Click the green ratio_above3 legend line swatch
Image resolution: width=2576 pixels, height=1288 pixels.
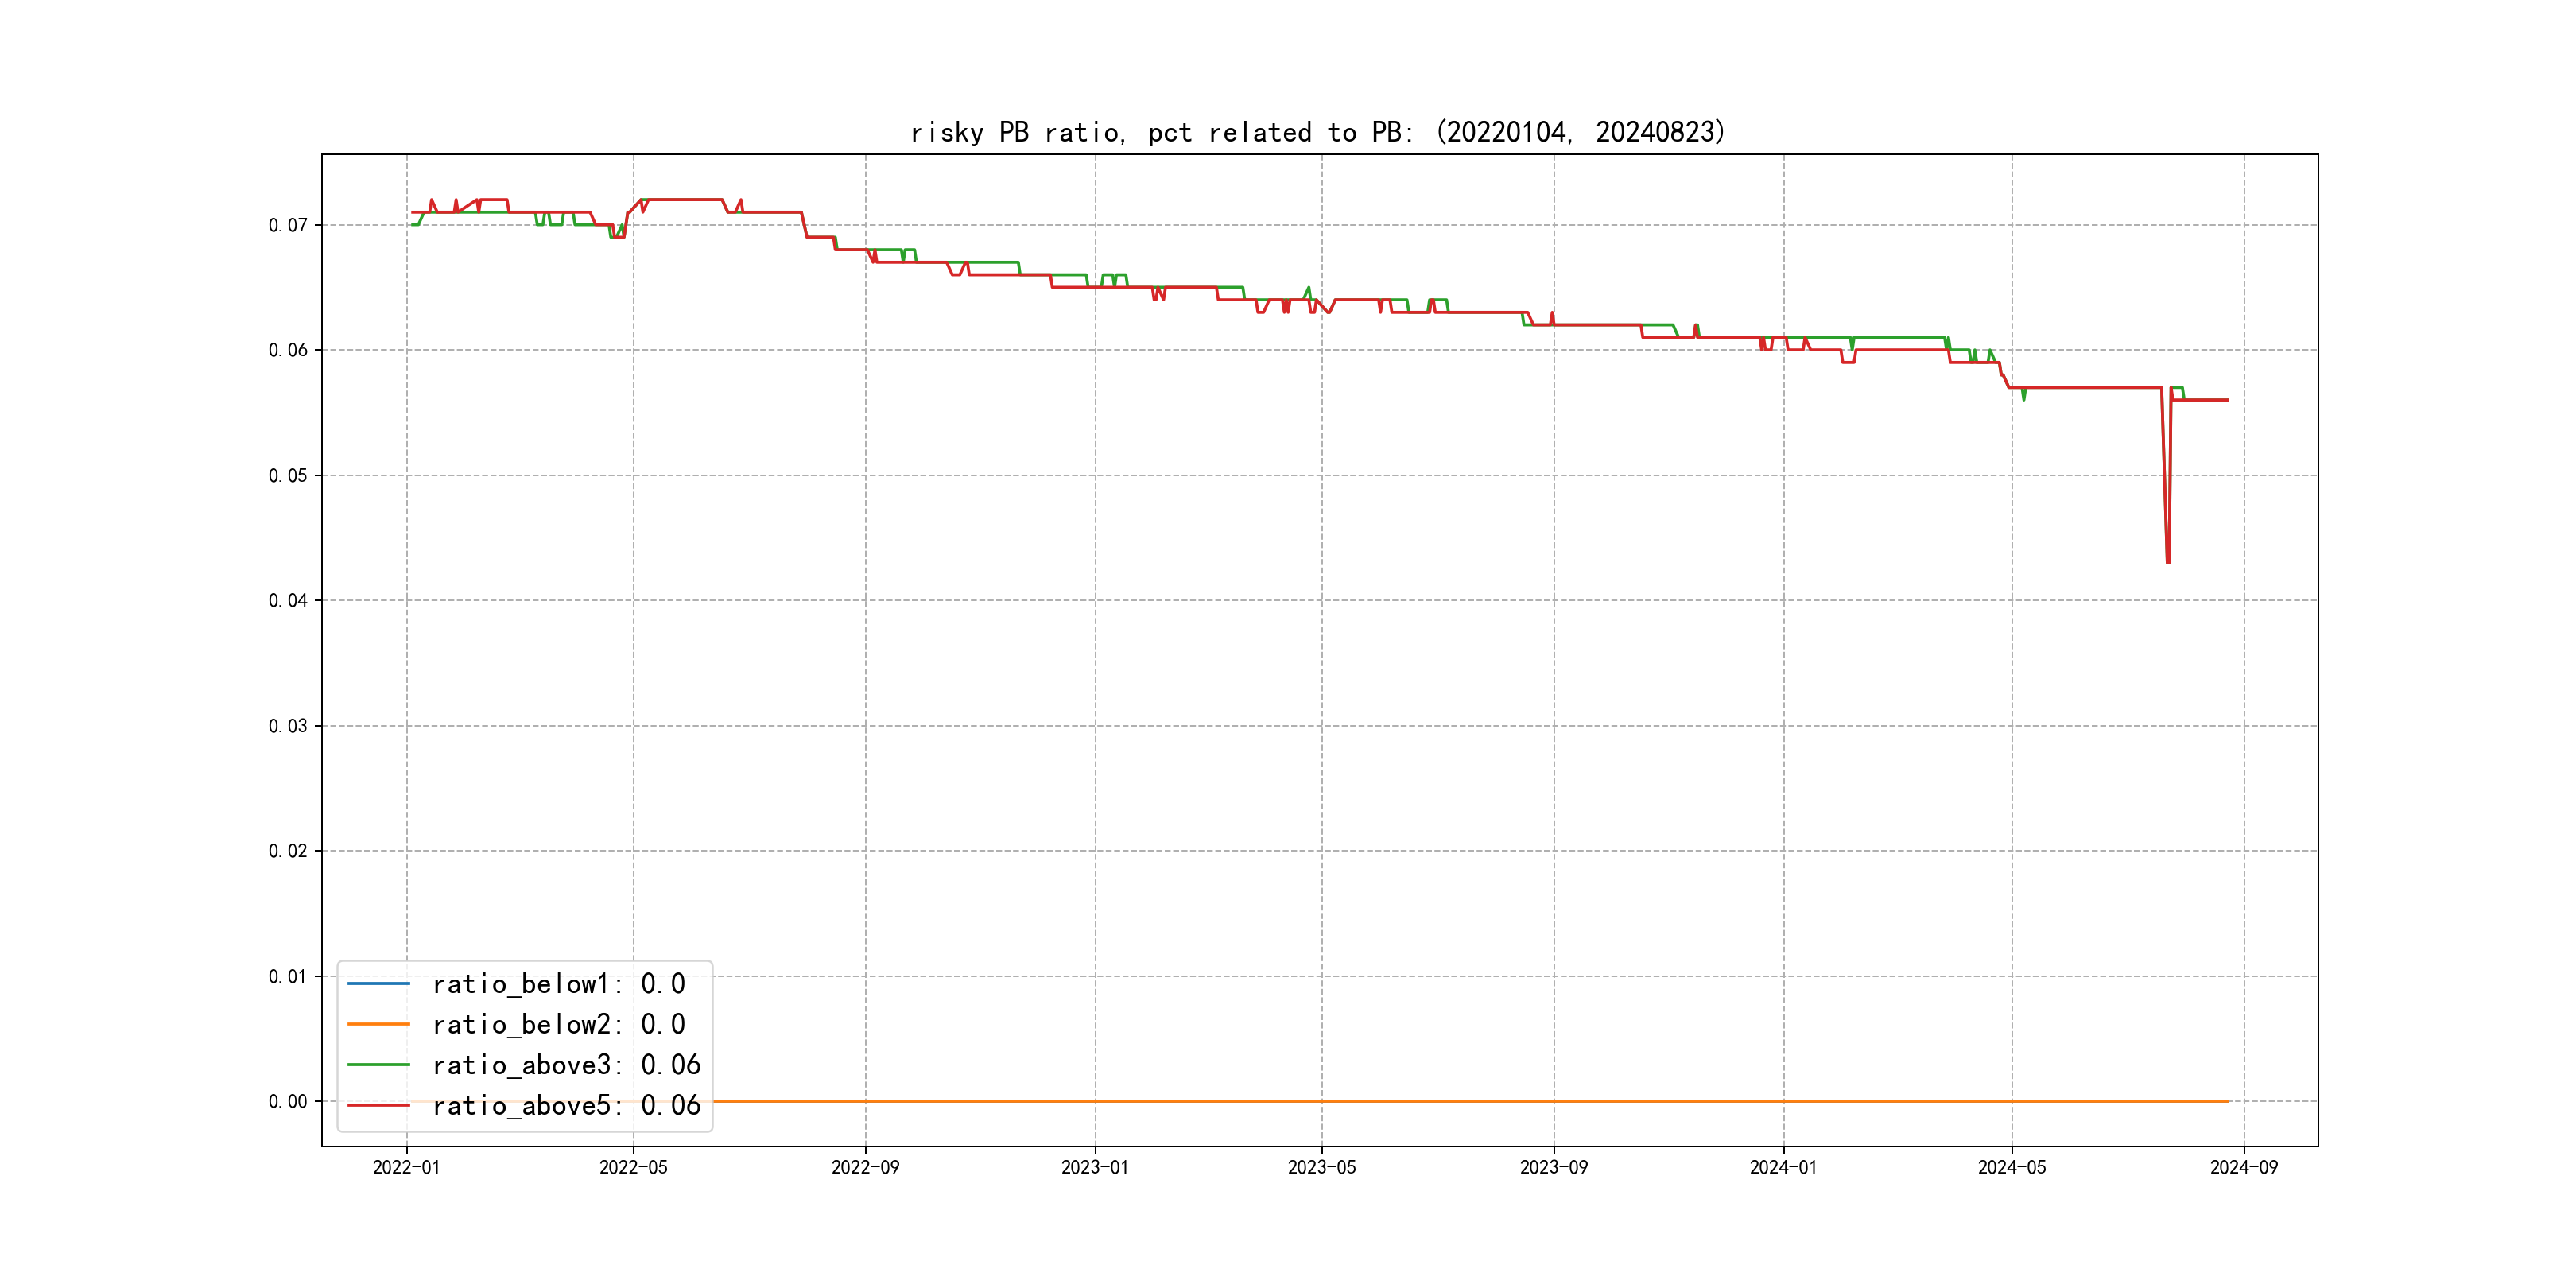pos(378,1065)
